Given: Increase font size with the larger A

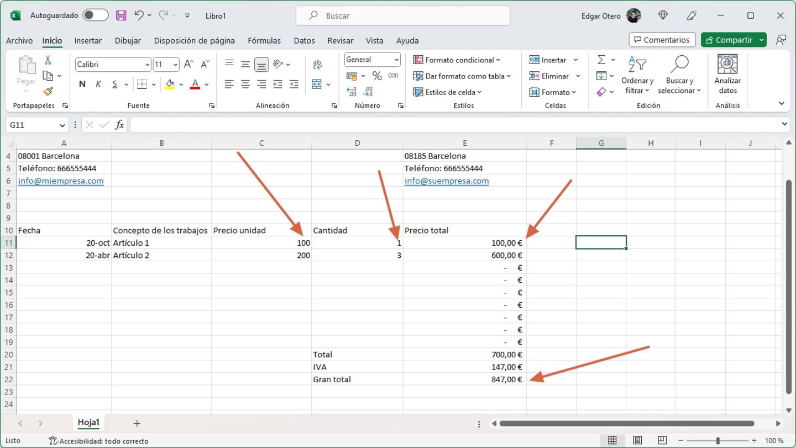Looking at the screenshot, I should coord(188,64).
